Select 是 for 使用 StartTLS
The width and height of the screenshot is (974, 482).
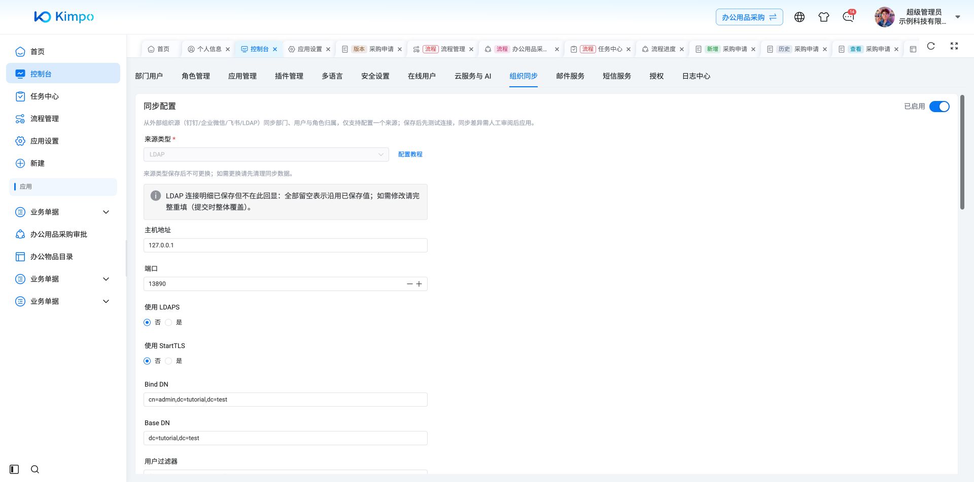click(168, 361)
